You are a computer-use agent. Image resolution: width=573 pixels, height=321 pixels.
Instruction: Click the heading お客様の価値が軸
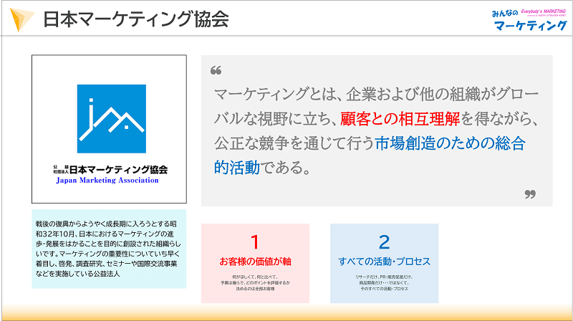[255, 262]
